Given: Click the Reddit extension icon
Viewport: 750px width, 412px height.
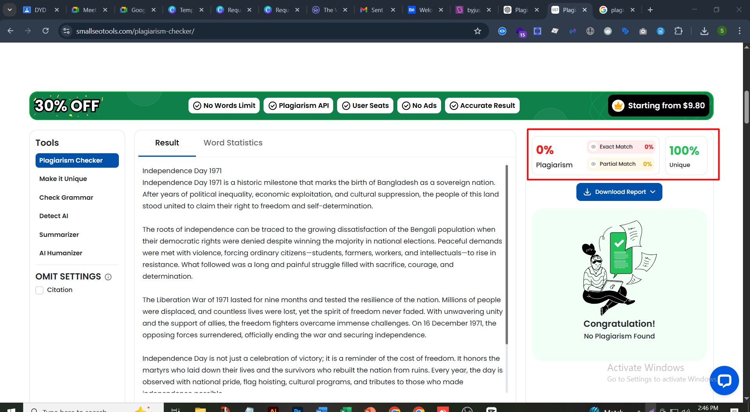Looking at the screenshot, I should tap(608, 31).
